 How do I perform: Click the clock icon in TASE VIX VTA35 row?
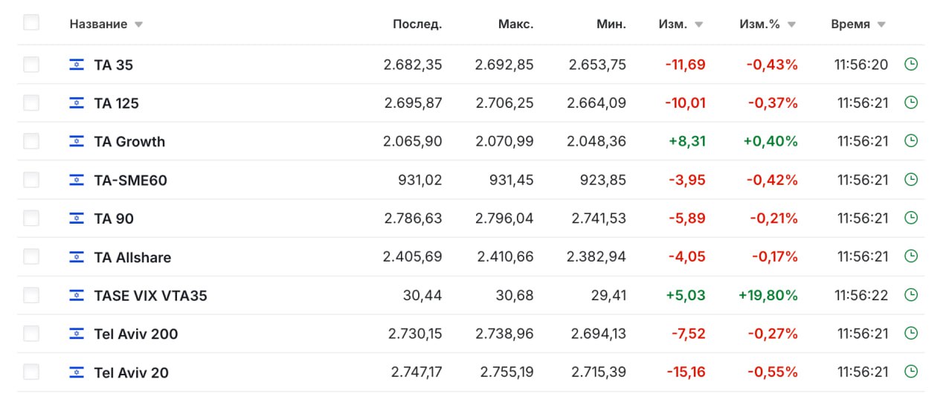[x=910, y=295]
